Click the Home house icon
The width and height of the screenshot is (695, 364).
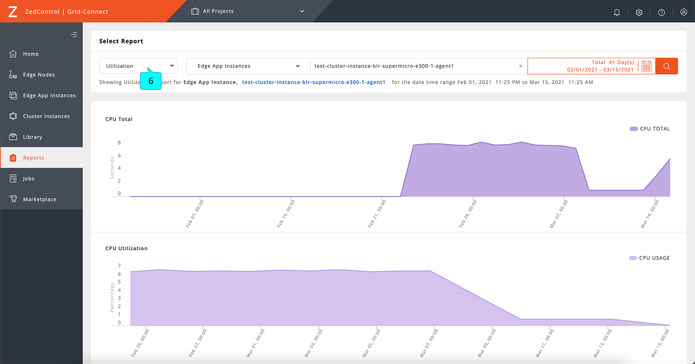click(x=13, y=54)
